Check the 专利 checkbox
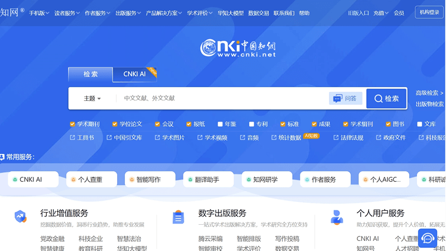 [251, 124]
